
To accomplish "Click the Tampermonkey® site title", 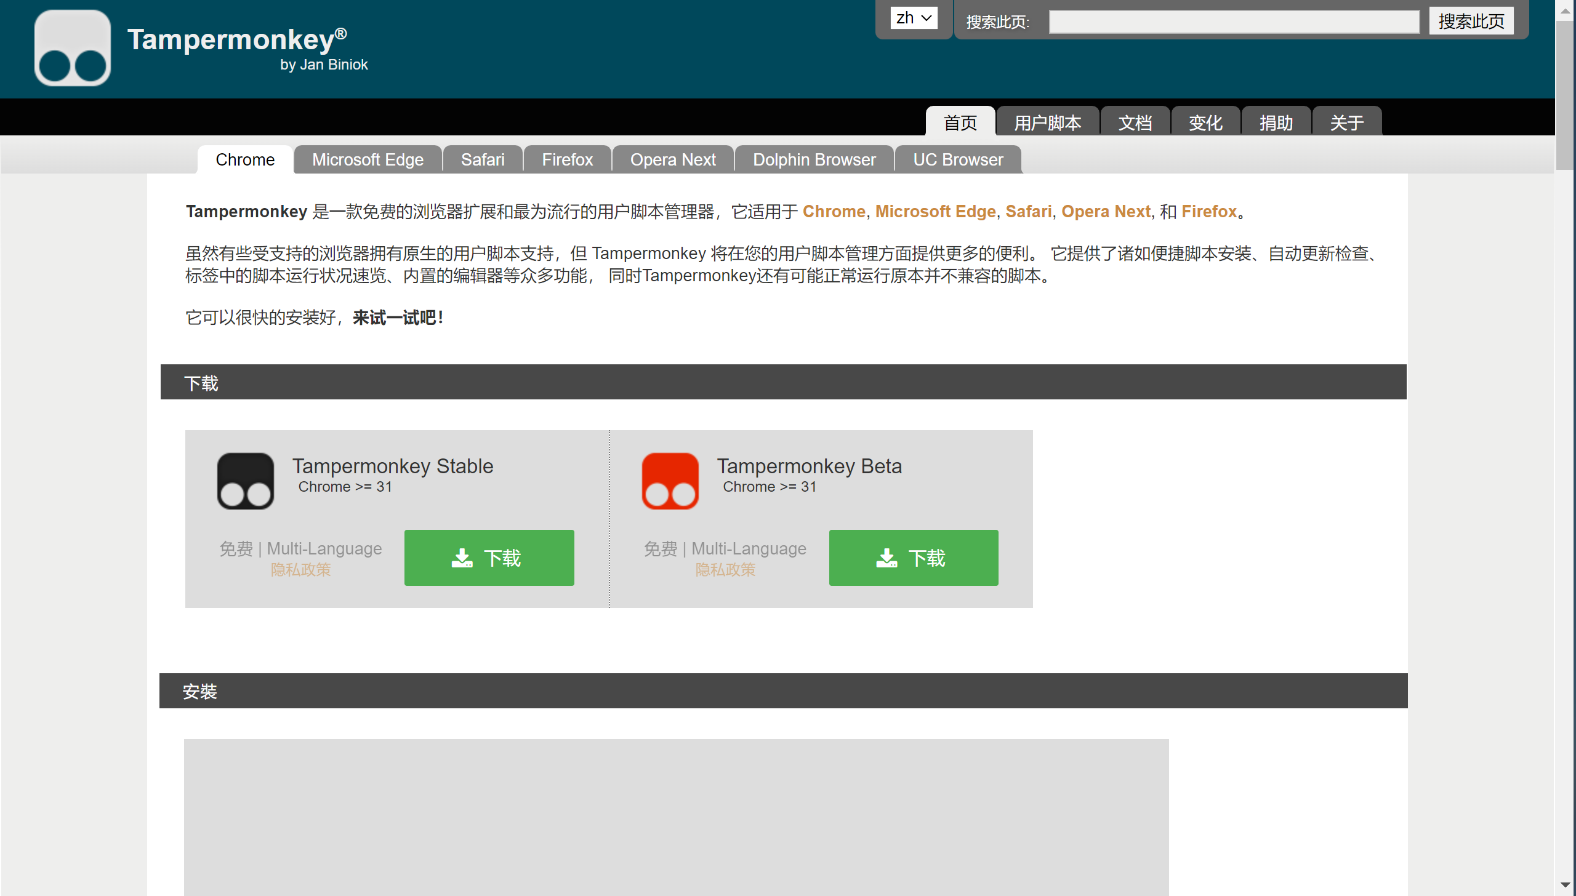I will 237,39.
